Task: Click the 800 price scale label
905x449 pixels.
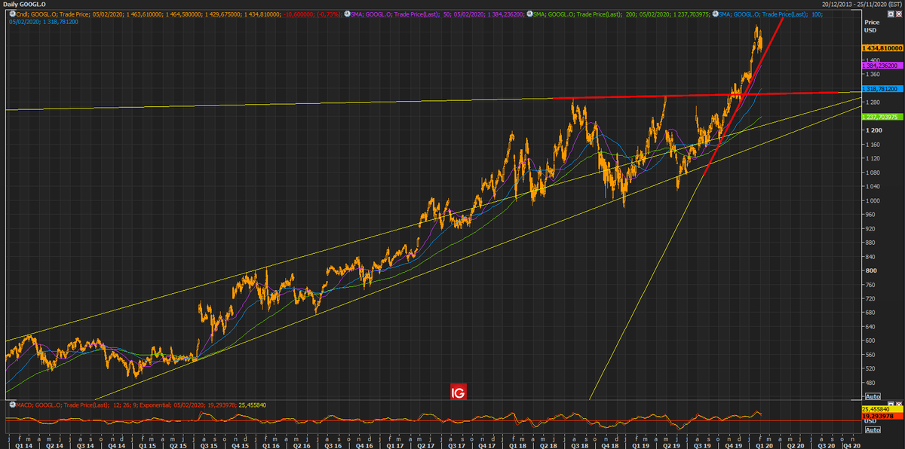Action: 870,270
